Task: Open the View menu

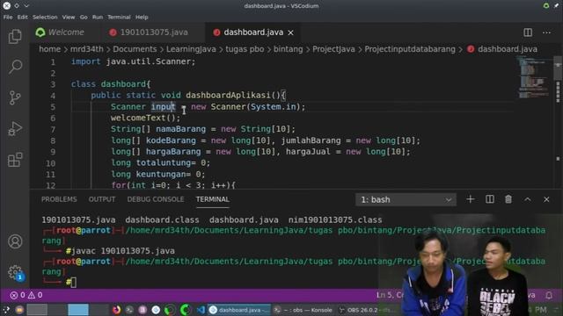Action: (x=69, y=18)
